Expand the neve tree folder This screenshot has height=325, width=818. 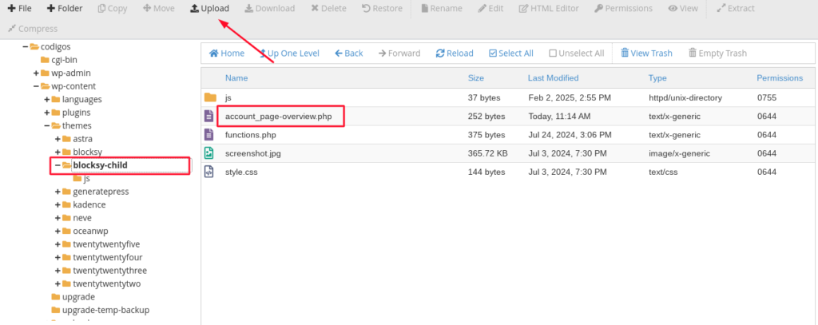click(x=58, y=217)
